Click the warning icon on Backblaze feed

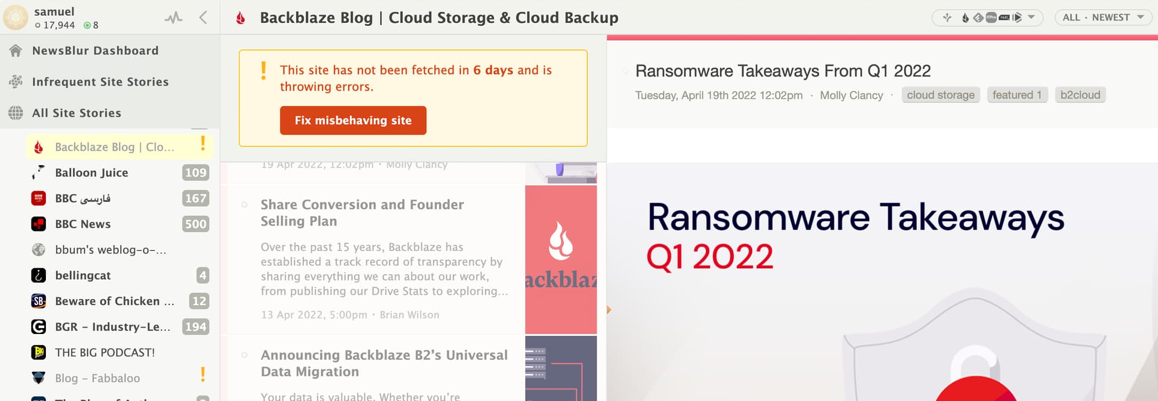tap(203, 144)
